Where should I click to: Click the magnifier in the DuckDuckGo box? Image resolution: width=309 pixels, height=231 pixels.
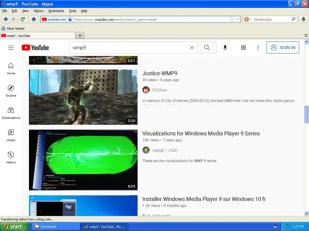point(293,19)
